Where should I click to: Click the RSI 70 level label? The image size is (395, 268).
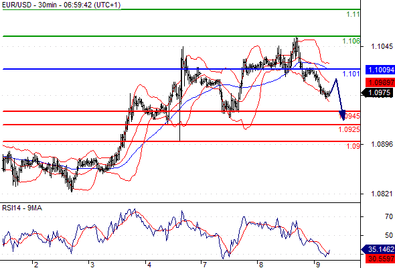(389, 216)
